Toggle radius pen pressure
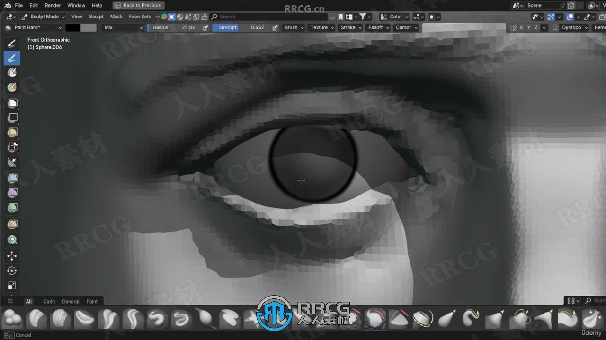 (205, 27)
